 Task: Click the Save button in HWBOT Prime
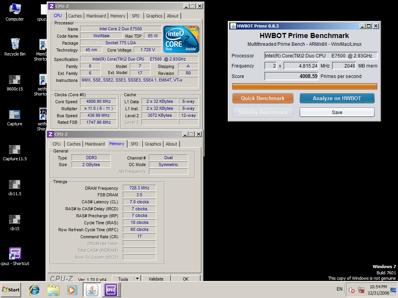click(x=337, y=112)
